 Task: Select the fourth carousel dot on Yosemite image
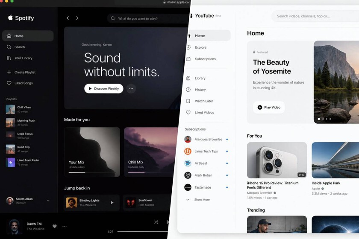(330, 119)
